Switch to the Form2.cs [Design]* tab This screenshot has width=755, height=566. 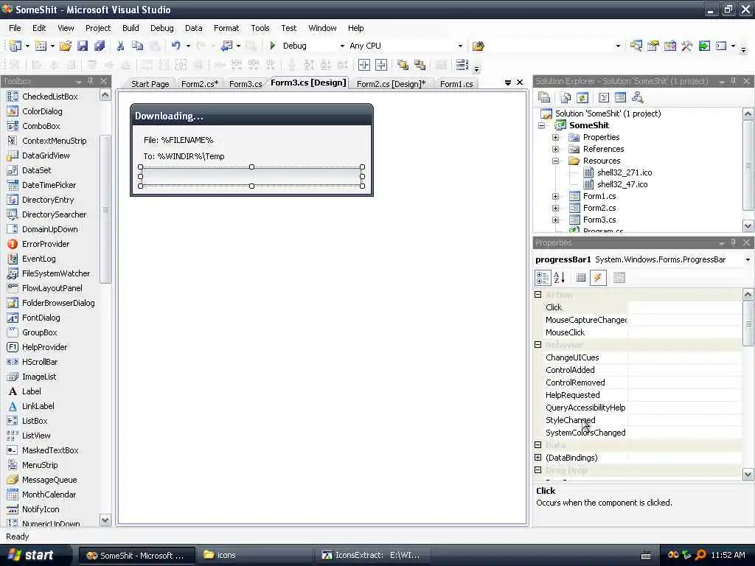(391, 84)
